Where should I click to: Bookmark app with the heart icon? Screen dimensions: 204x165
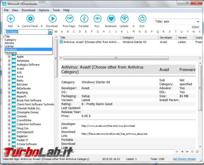pyautogui.click(x=111, y=19)
